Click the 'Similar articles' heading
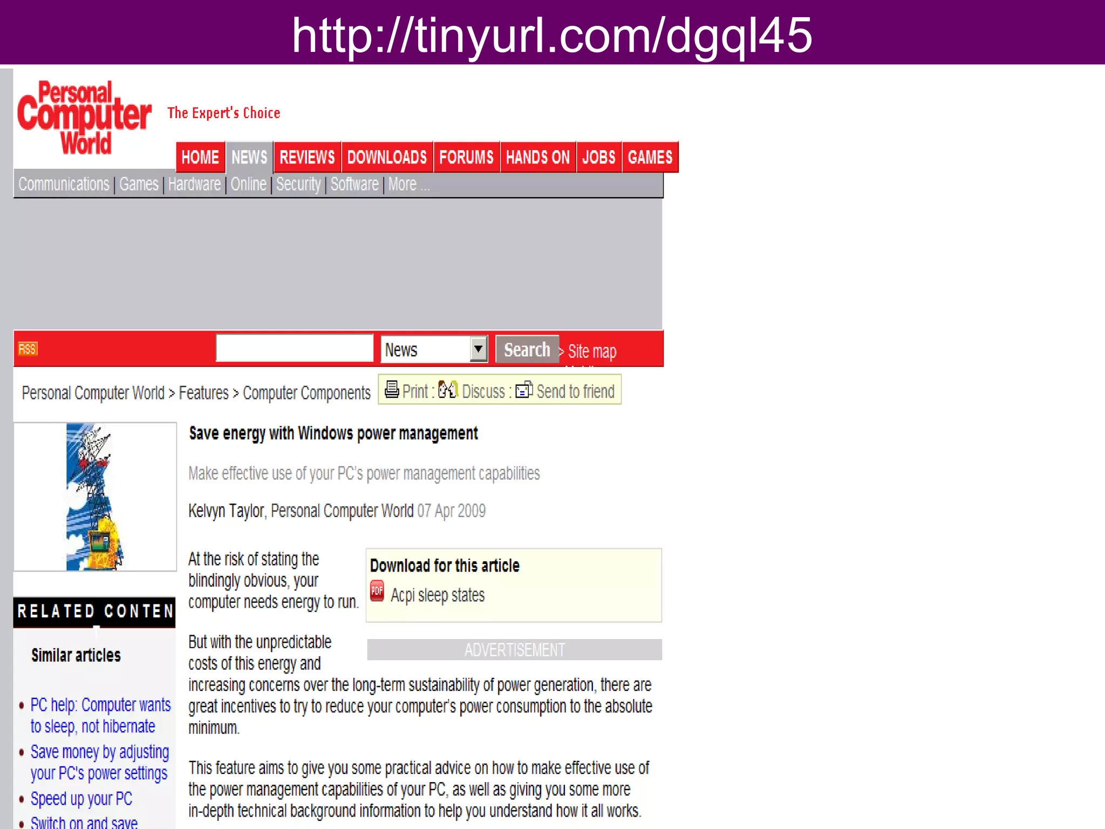 (x=76, y=655)
